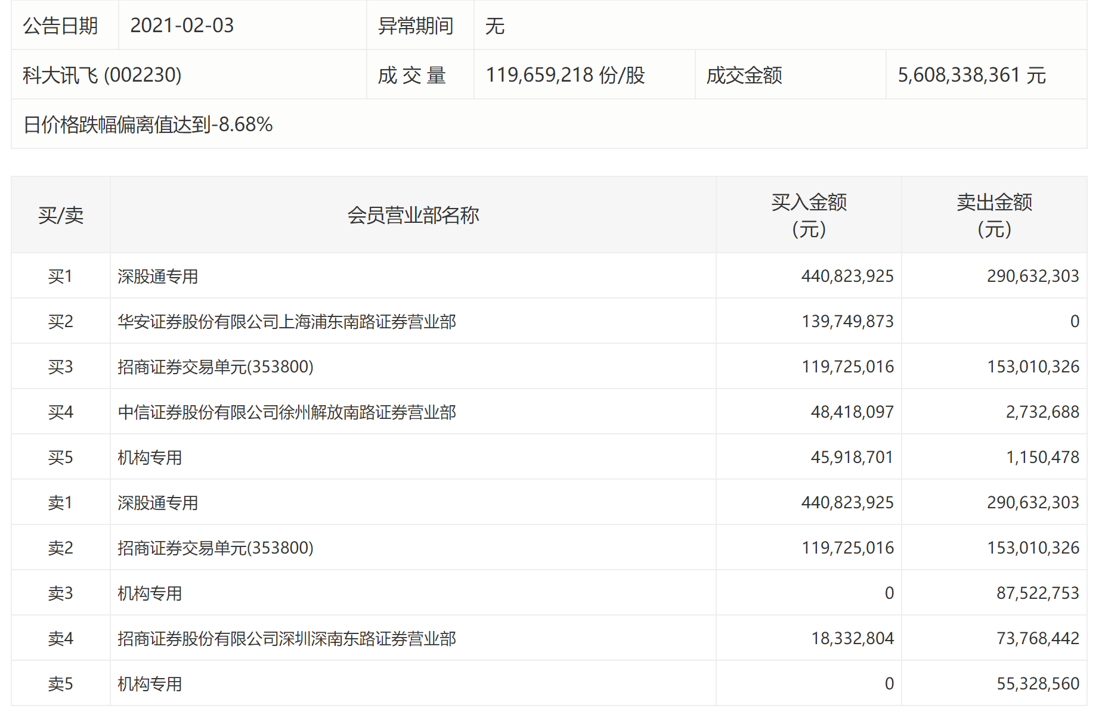Screen dimensions: 1105x721
Task: Click the announcement date 2021-02-03
Action: [182, 26]
